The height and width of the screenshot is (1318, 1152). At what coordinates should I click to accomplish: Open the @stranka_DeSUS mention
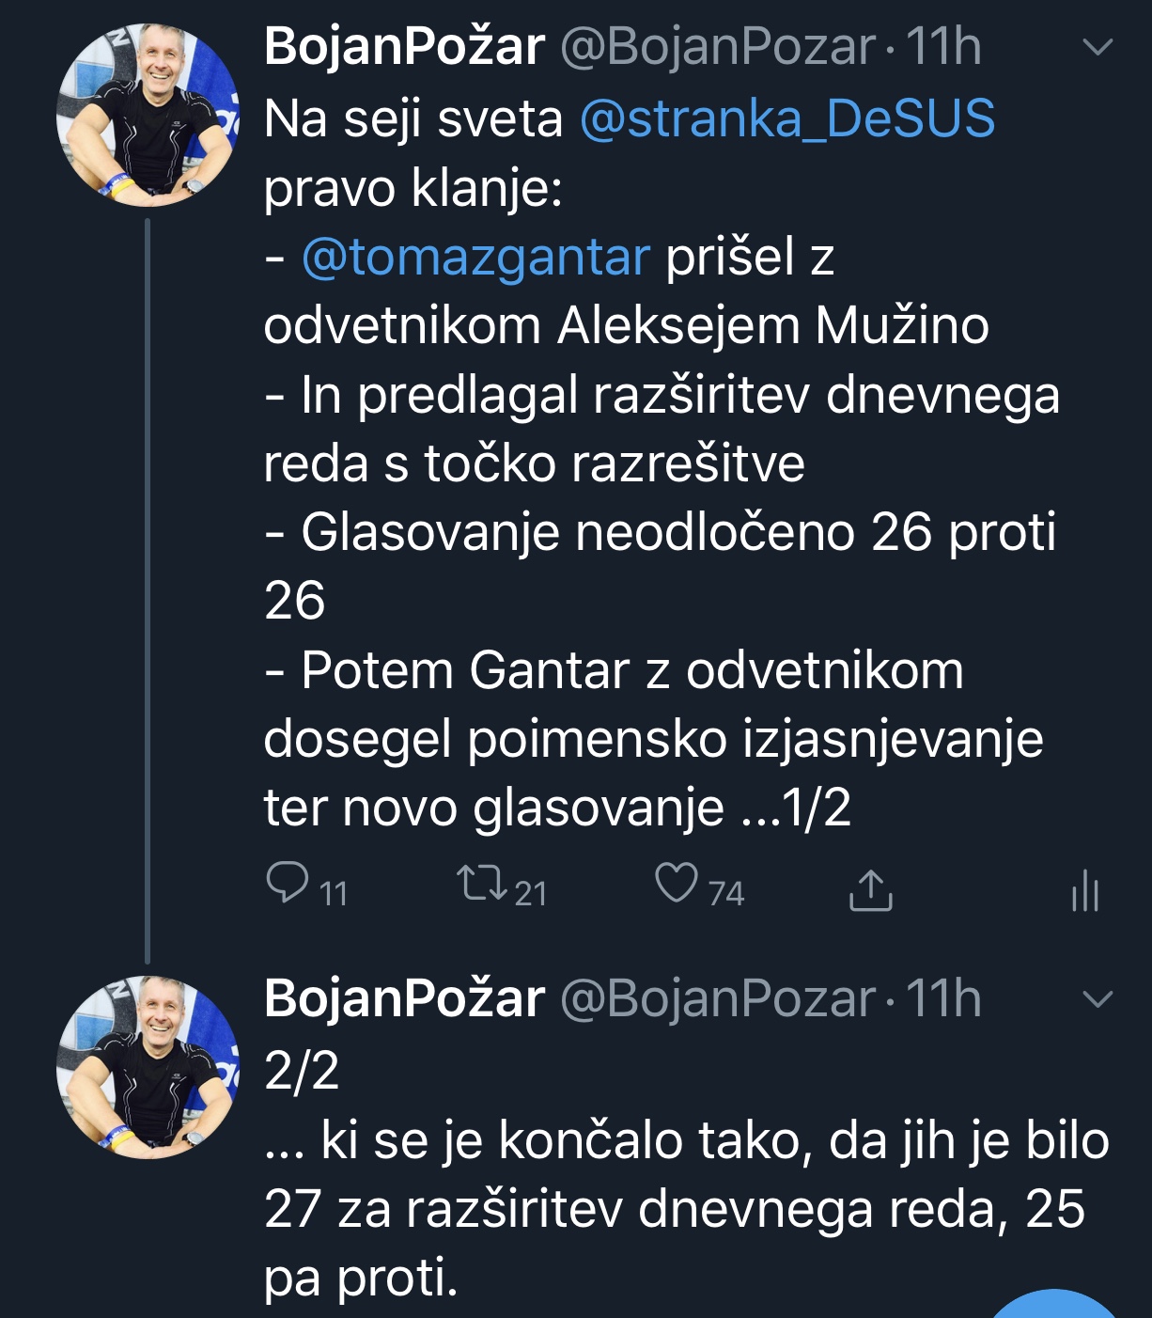(787, 119)
